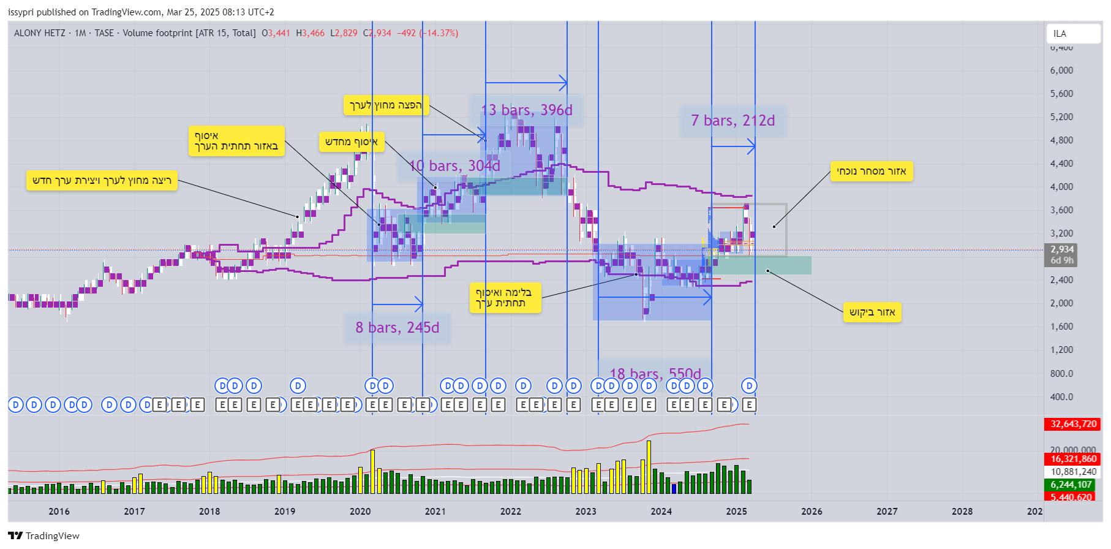Click the 4,000 price axis label
This screenshot has height=549, width=1111.
pos(1062,187)
